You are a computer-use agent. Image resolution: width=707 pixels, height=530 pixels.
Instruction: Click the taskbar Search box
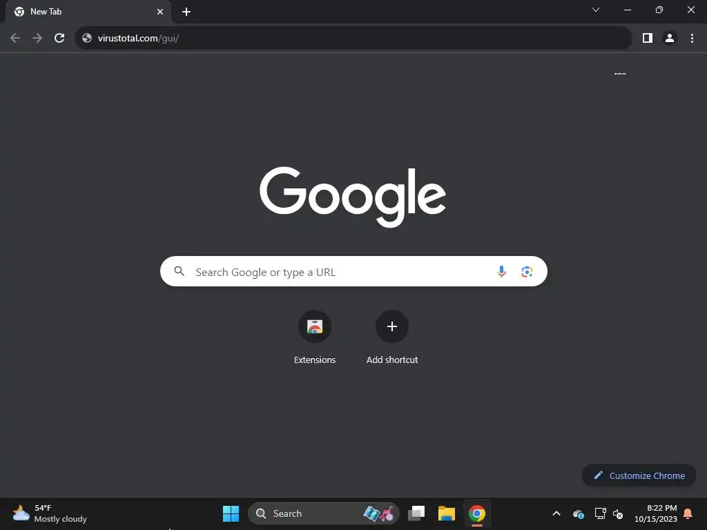[x=323, y=513]
